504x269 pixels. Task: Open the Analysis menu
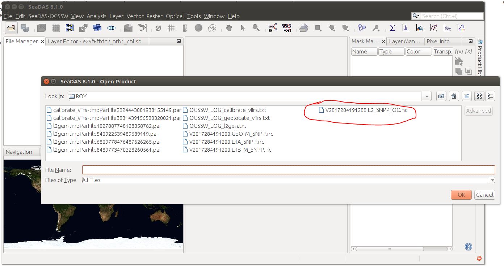[x=96, y=16]
